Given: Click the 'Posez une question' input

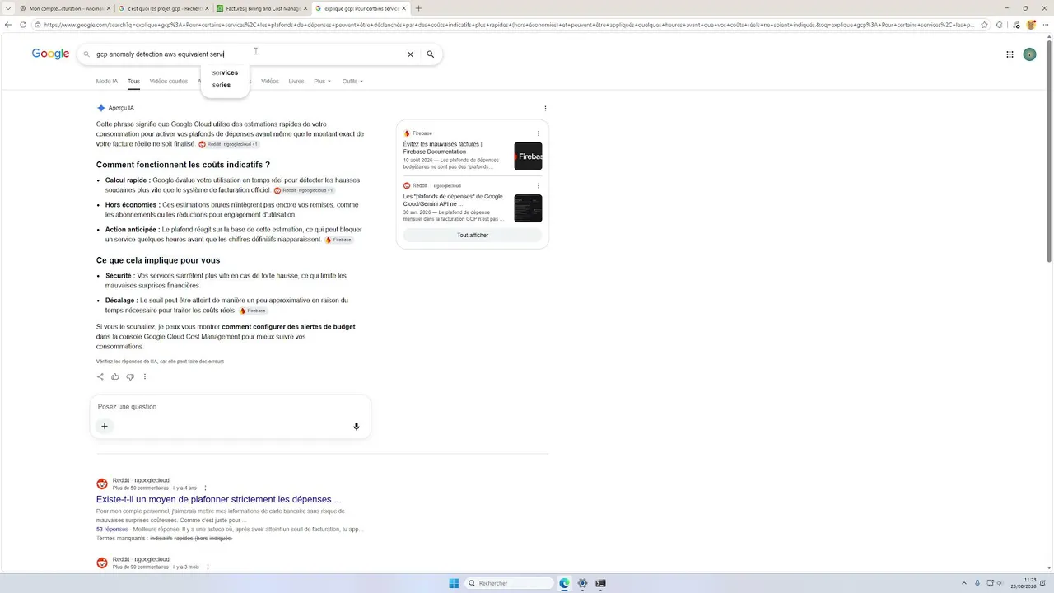Looking at the screenshot, I should (231, 407).
